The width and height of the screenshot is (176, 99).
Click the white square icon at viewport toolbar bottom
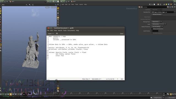pyautogui.click(x=58, y=91)
